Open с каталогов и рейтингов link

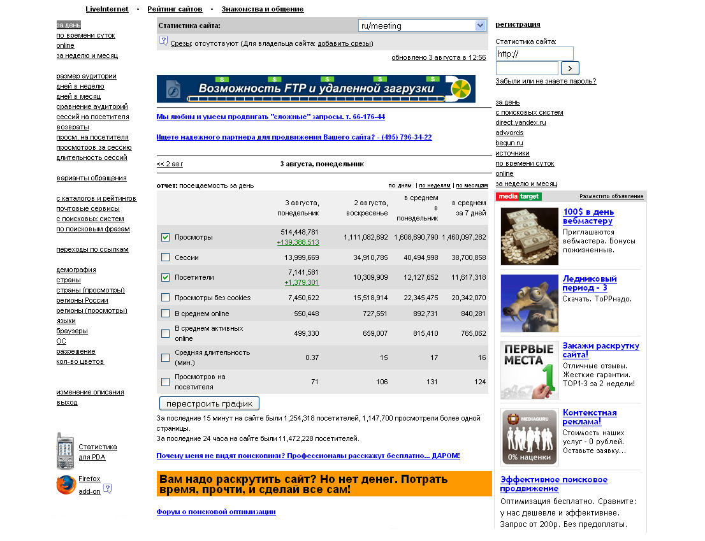96,198
